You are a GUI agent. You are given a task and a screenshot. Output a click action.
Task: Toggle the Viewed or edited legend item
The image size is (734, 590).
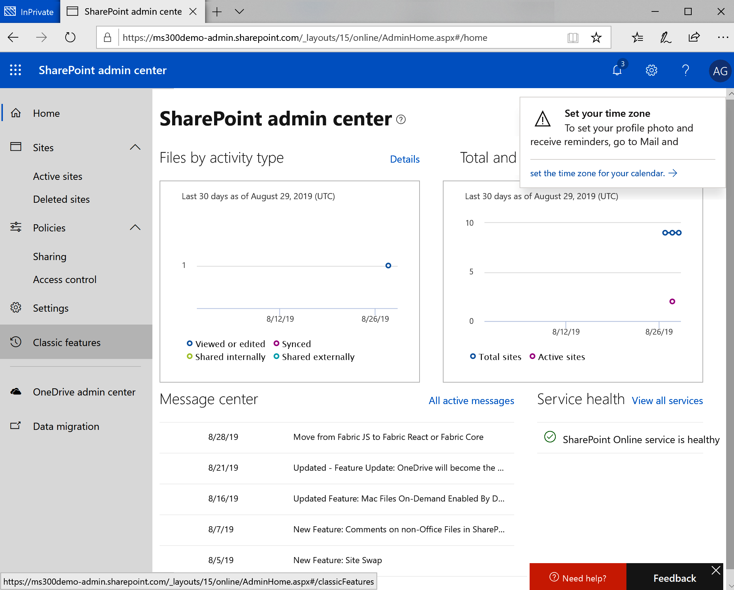pyautogui.click(x=226, y=344)
